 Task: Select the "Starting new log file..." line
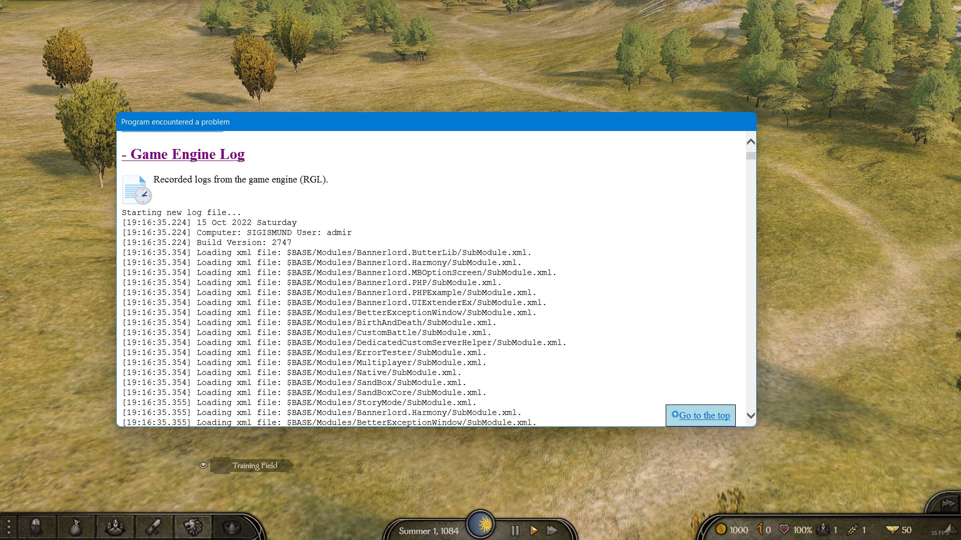(x=181, y=212)
